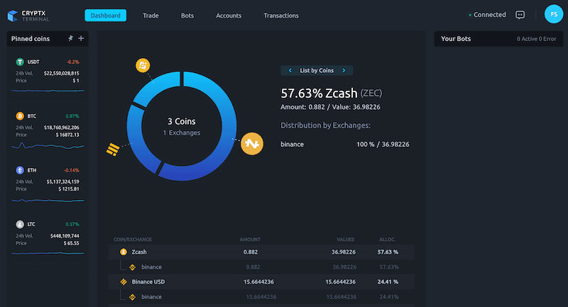Click the ETH -0.14% change value
568x307 pixels.
pos(72,170)
